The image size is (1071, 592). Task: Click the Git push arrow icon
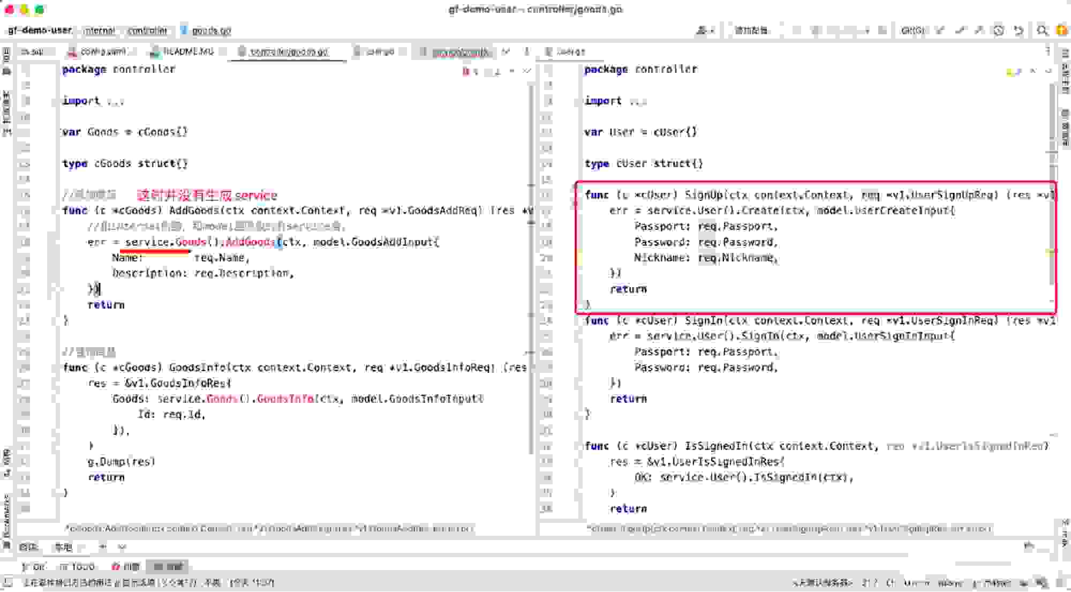click(x=979, y=31)
